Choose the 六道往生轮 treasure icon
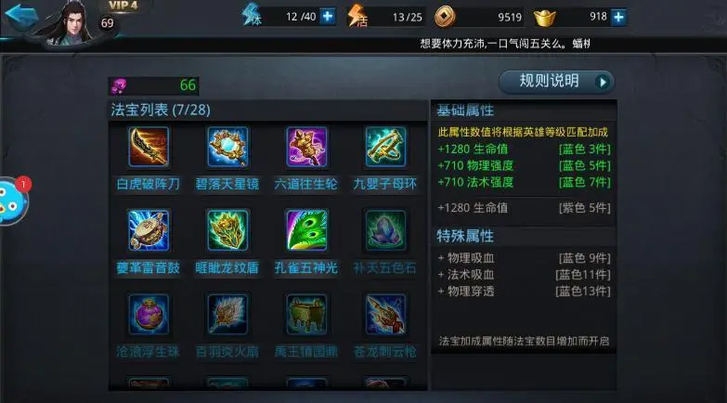This screenshot has width=727, height=403. click(x=306, y=147)
